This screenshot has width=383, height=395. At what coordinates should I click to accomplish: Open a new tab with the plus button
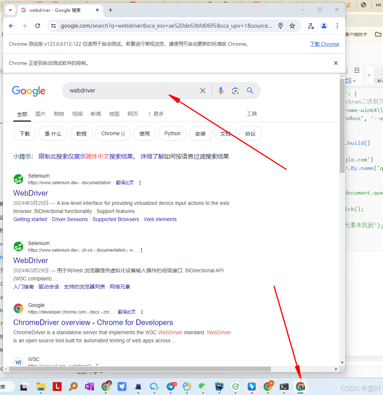110,10
